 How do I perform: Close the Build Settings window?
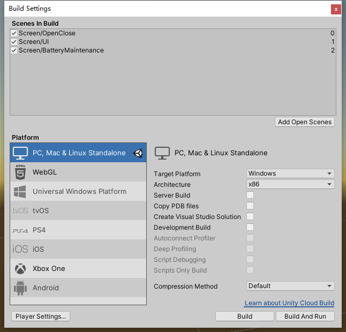click(x=336, y=9)
